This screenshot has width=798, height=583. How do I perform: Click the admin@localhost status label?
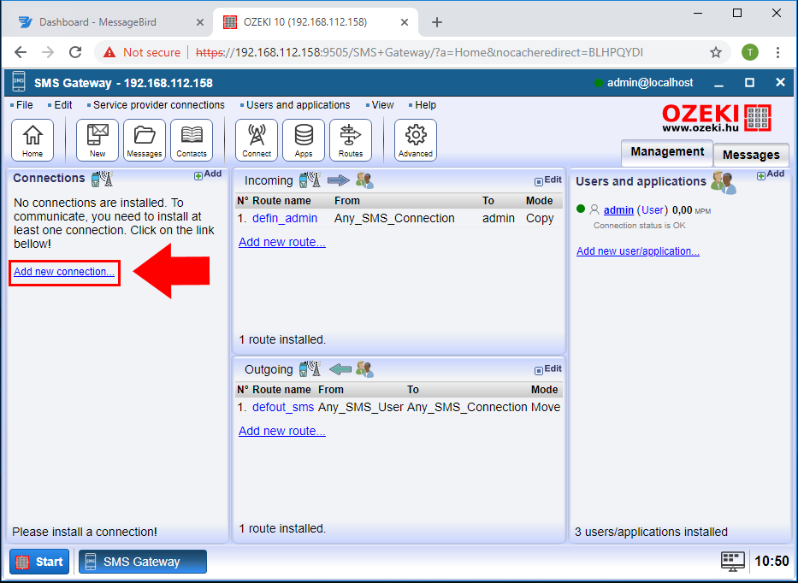650,83
